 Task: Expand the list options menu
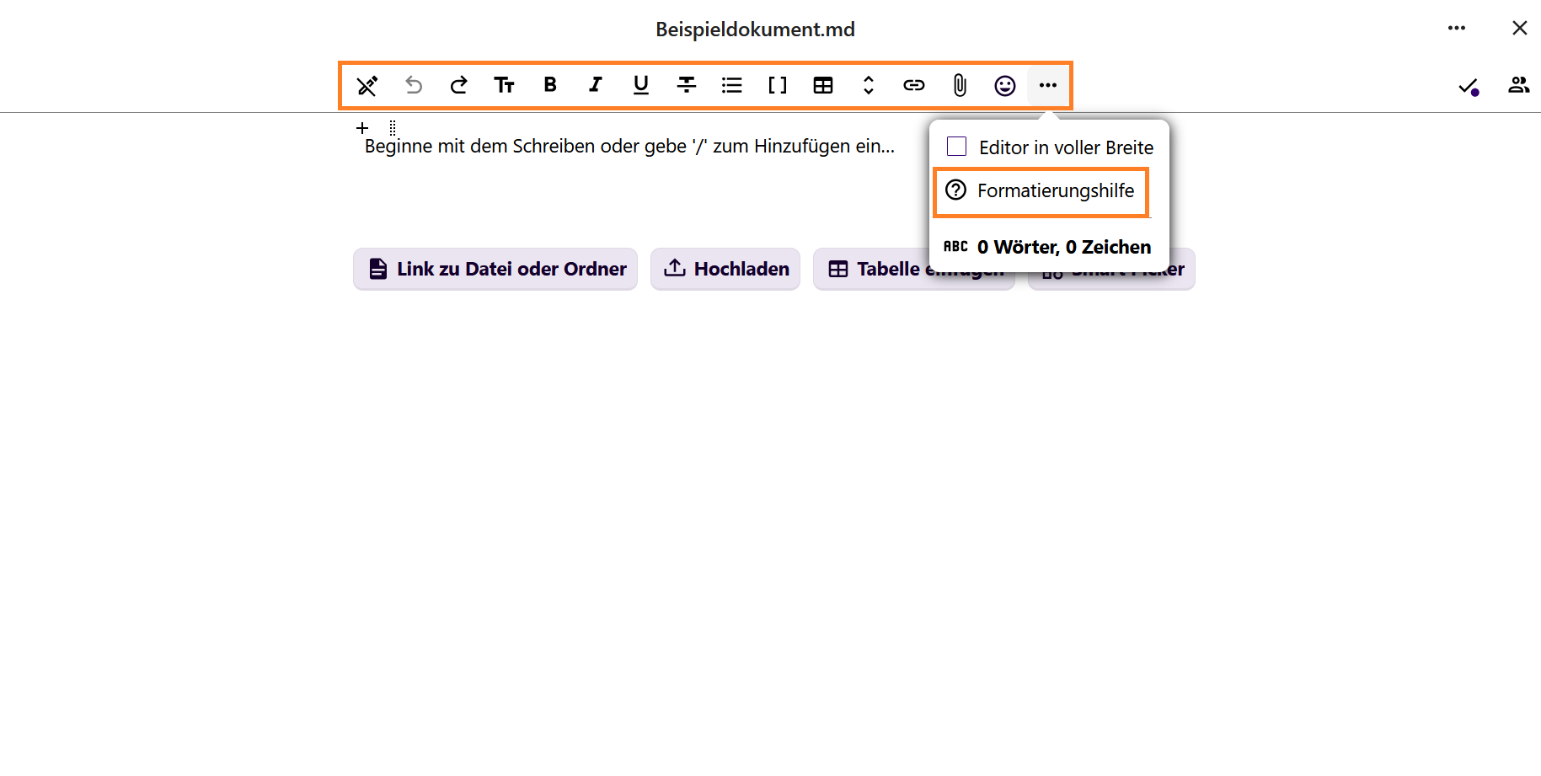coord(732,85)
